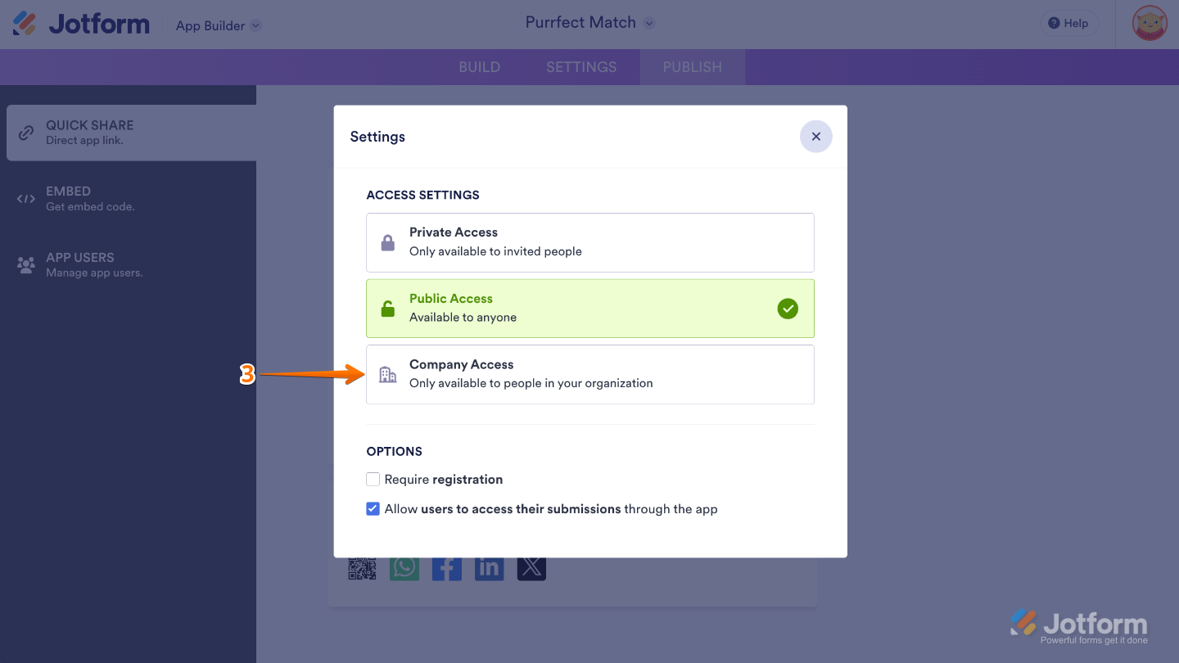Select Private Access option
Screen dimensions: 1179x663
tap(589, 242)
